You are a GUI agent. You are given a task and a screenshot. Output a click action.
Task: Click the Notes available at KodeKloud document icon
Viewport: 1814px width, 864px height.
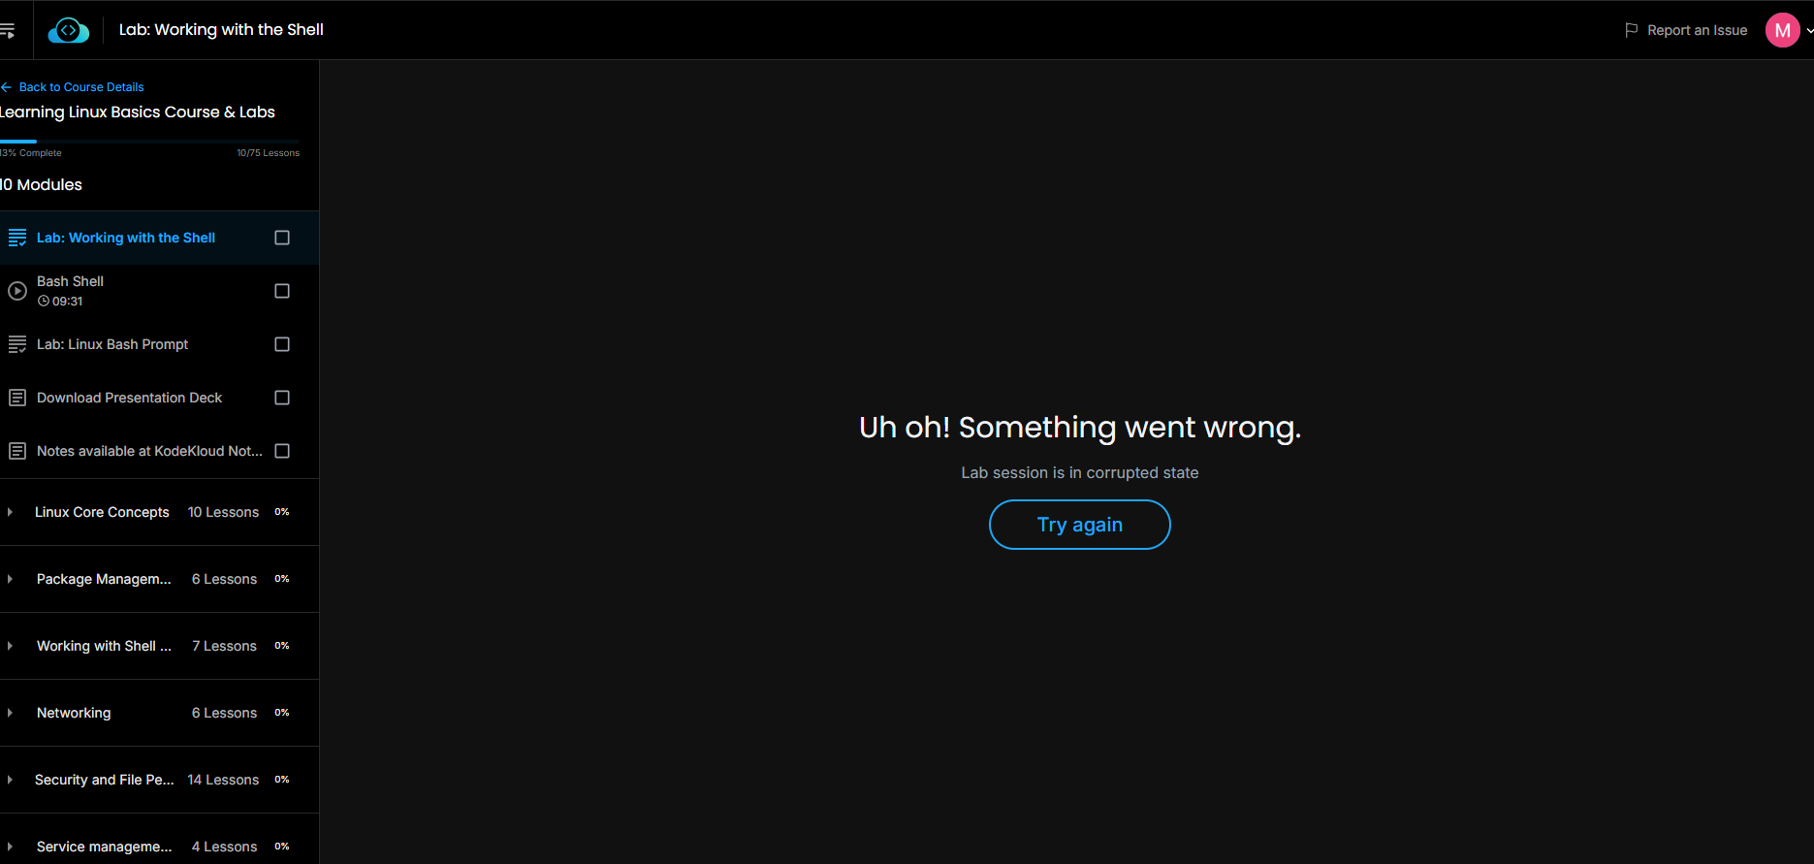click(17, 451)
